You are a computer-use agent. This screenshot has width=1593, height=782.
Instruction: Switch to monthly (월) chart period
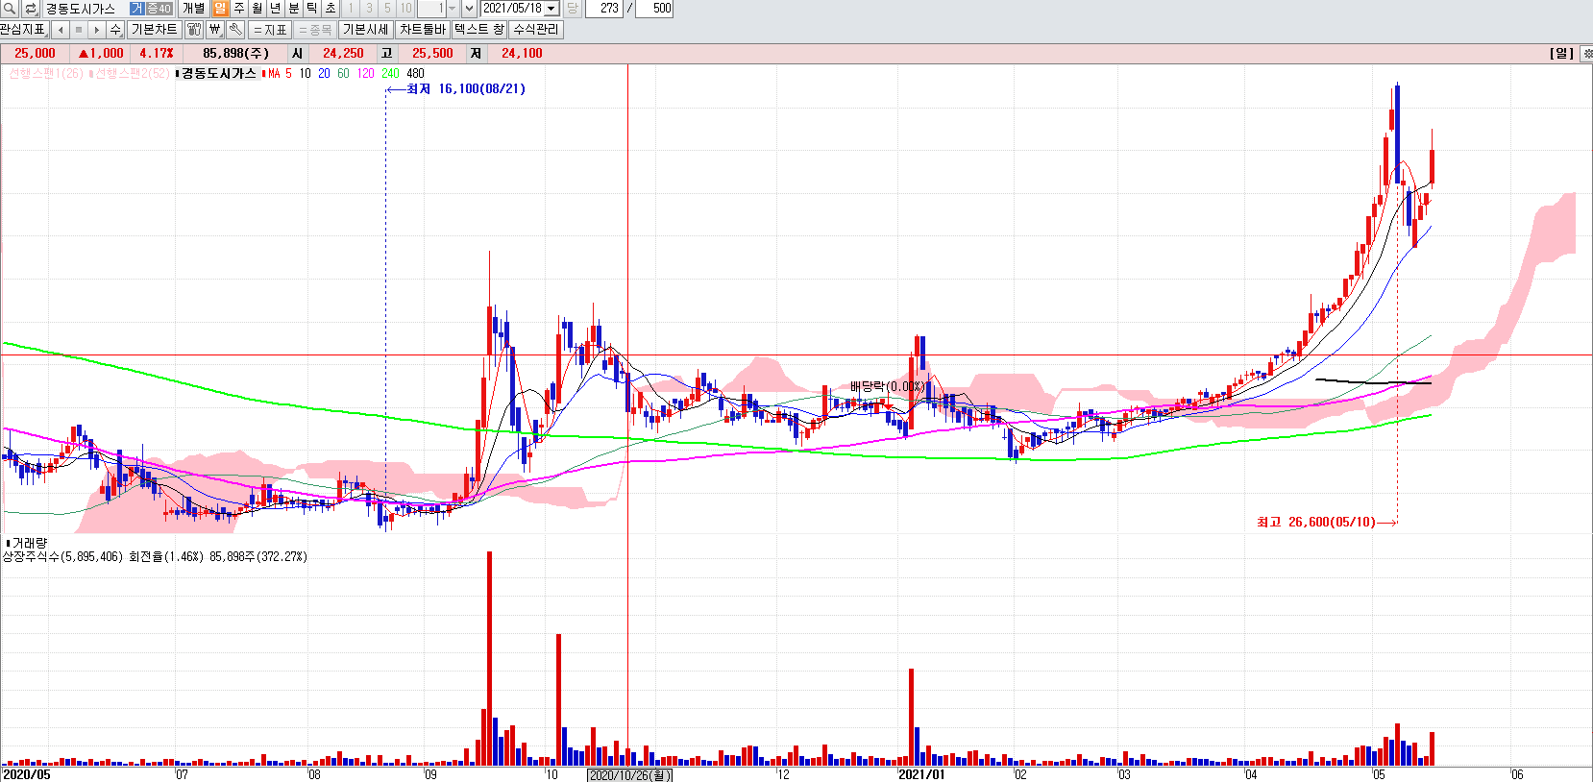point(257,9)
